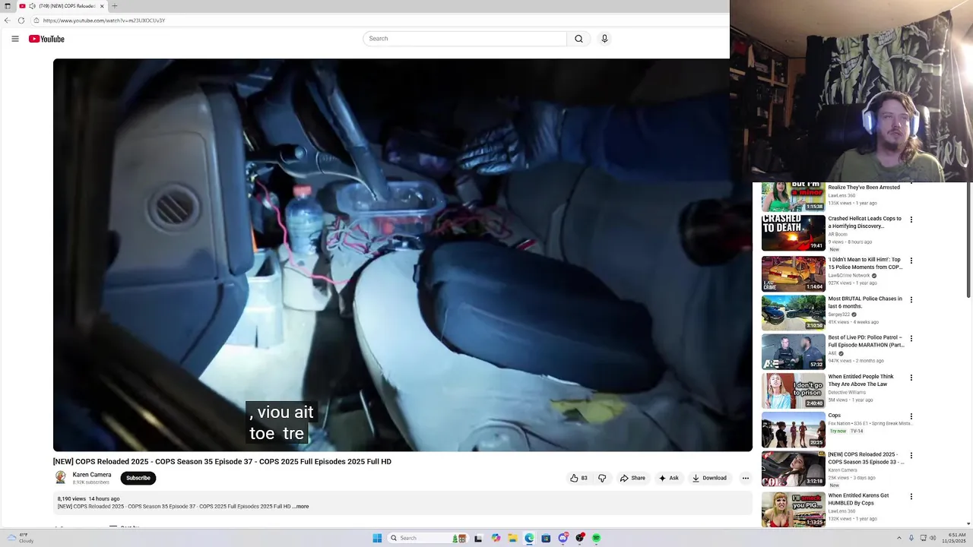Viewport: 973px width, 547px height.
Task: Share the video
Action: [x=632, y=478]
